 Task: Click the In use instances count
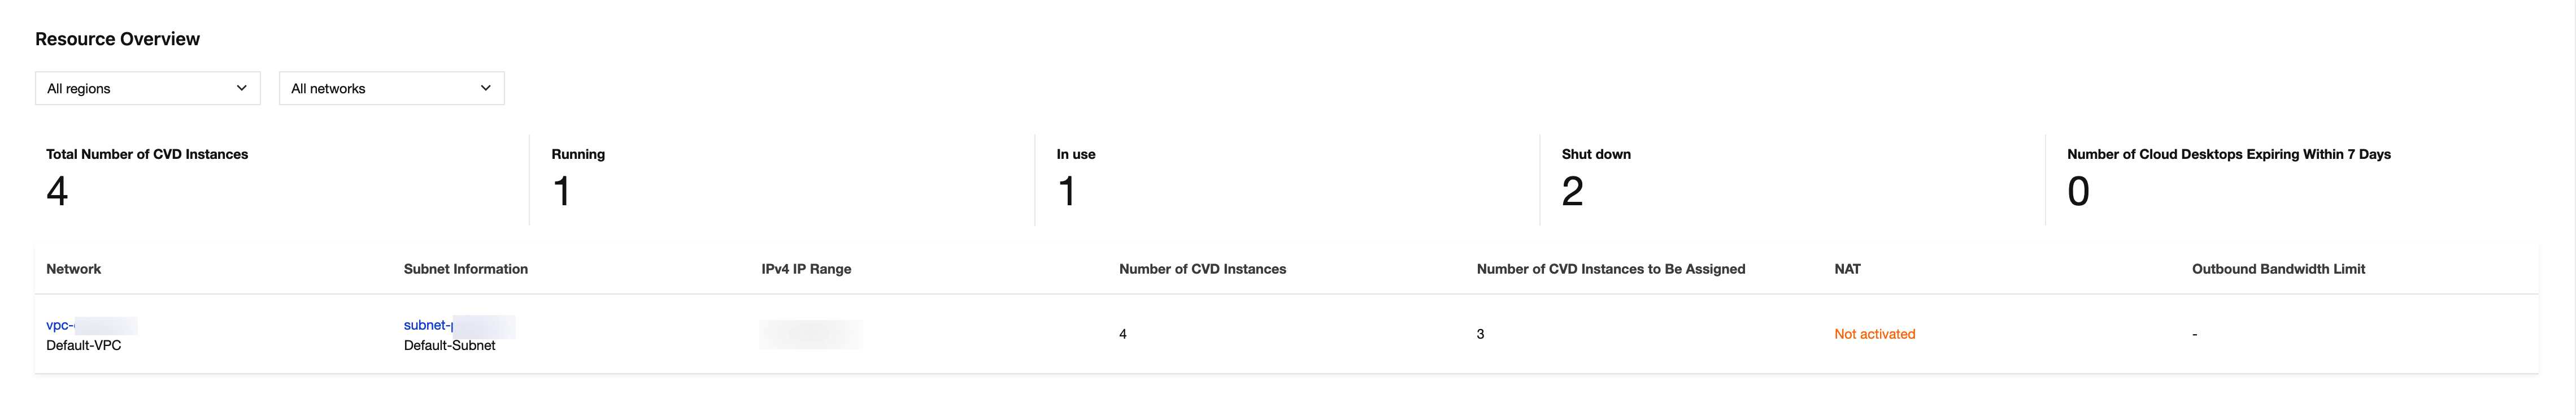point(1067,191)
